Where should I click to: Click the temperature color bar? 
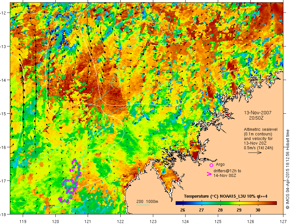click(x=226, y=203)
